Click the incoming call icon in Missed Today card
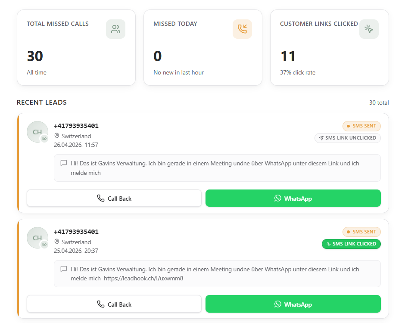Viewport: 408px width, 323px height. [242, 29]
